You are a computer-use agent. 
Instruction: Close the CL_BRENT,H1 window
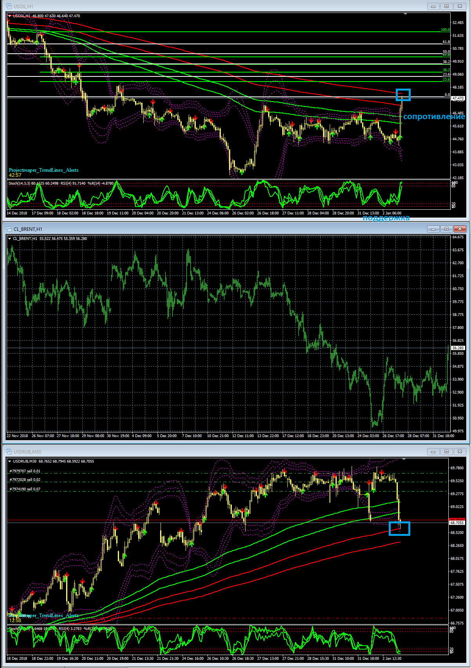460,229
